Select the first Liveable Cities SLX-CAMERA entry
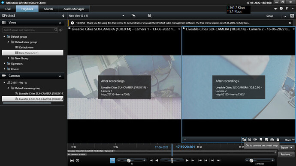The width and height of the screenshot is (296, 166). click(39, 93)
